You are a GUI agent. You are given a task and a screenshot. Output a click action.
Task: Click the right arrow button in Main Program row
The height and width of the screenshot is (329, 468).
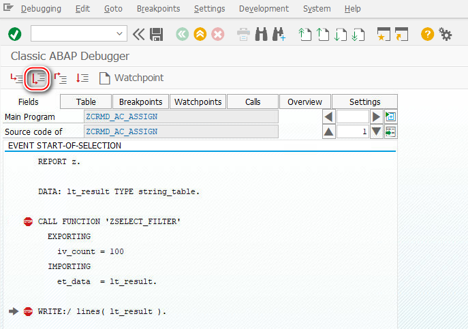point(376,116)
